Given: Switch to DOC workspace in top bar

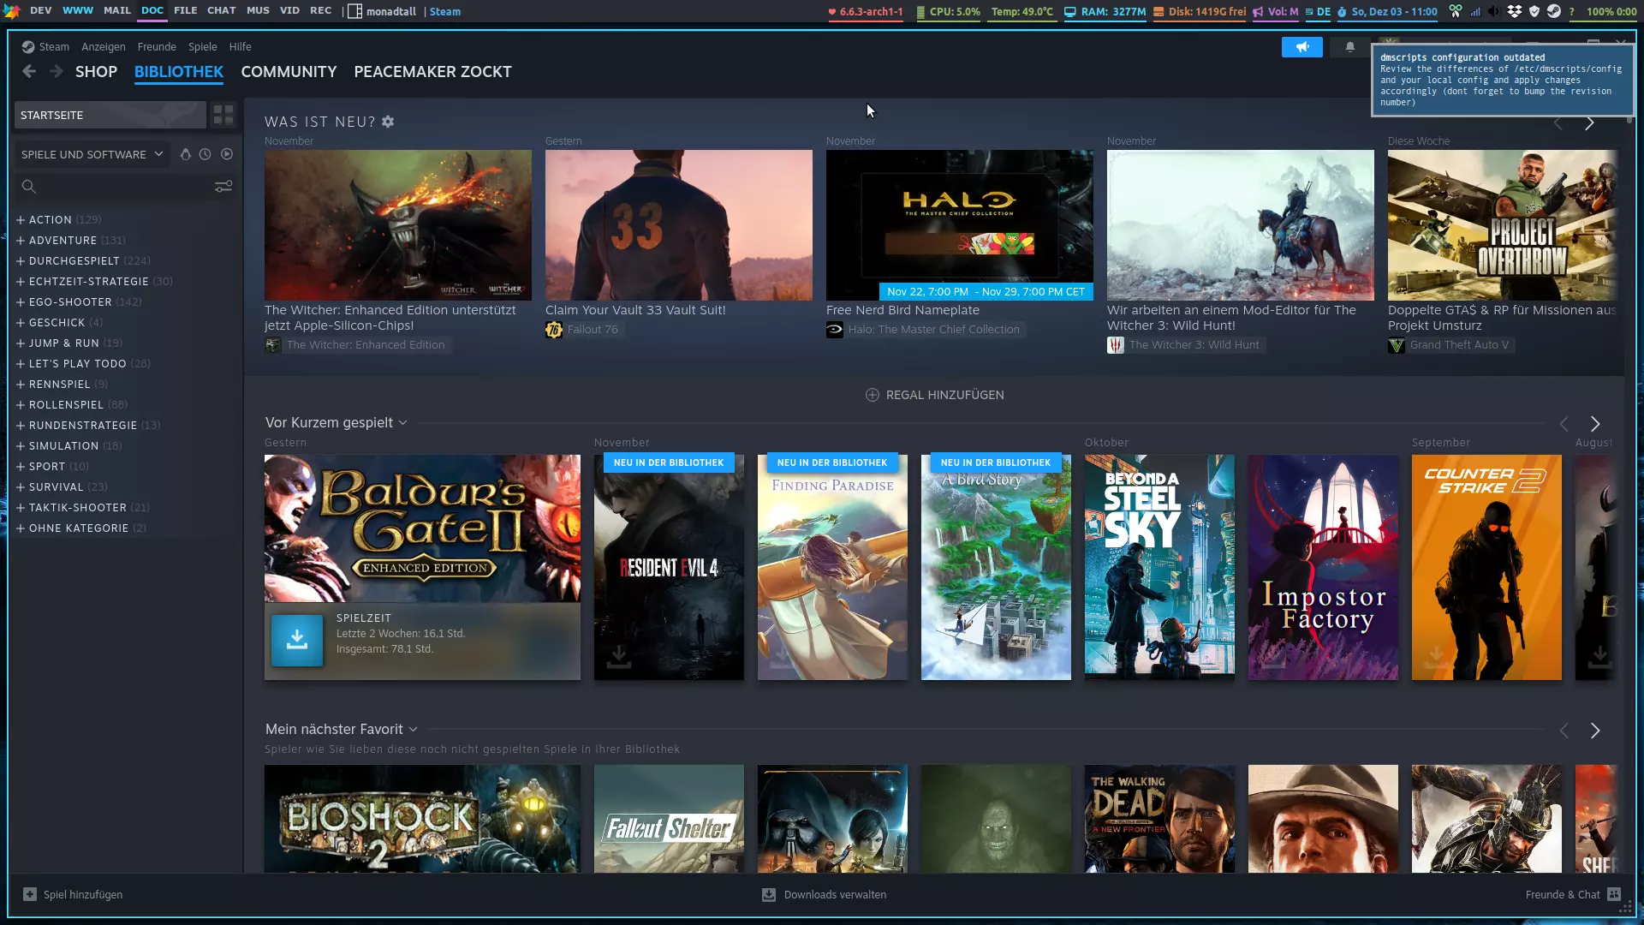Looking at the screenshot, I should tap(152, 11).
